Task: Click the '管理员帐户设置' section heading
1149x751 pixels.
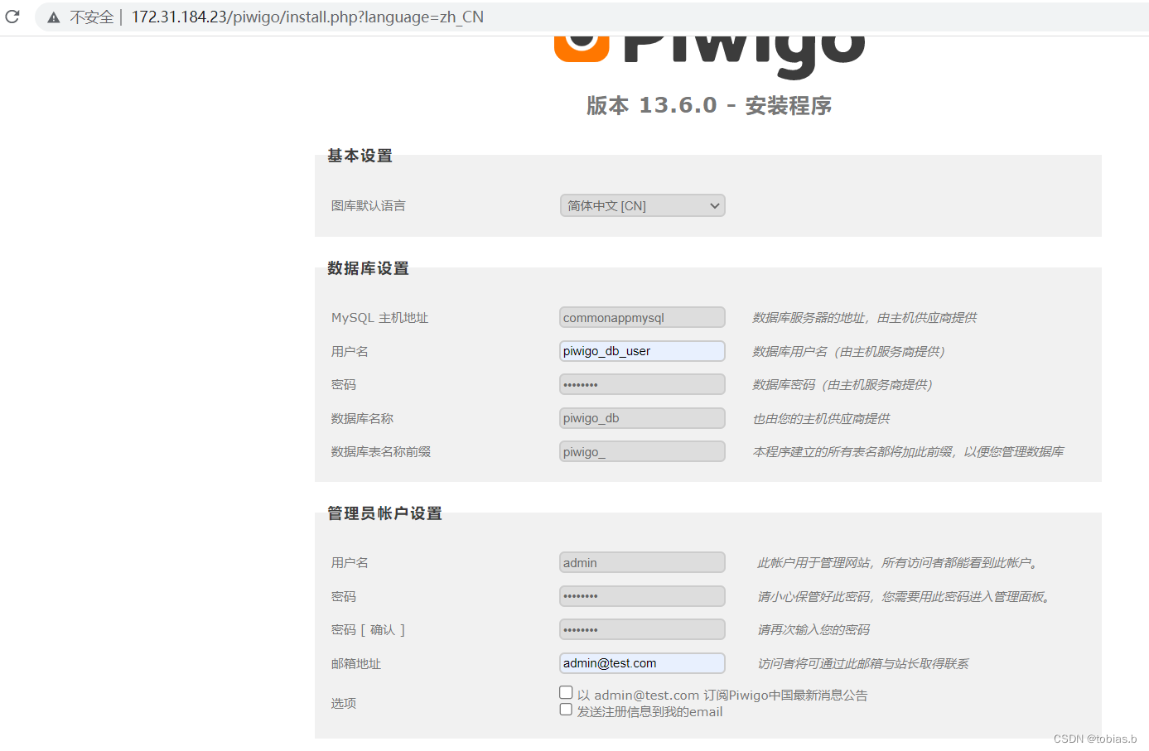Action: pos(384,513)
